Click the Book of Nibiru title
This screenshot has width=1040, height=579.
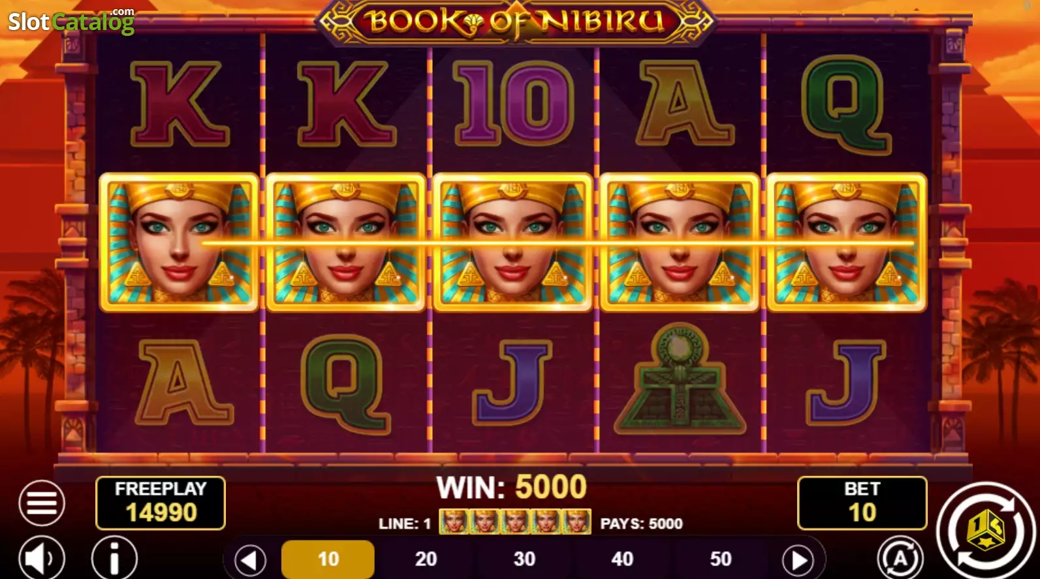(x=516, y=22)
